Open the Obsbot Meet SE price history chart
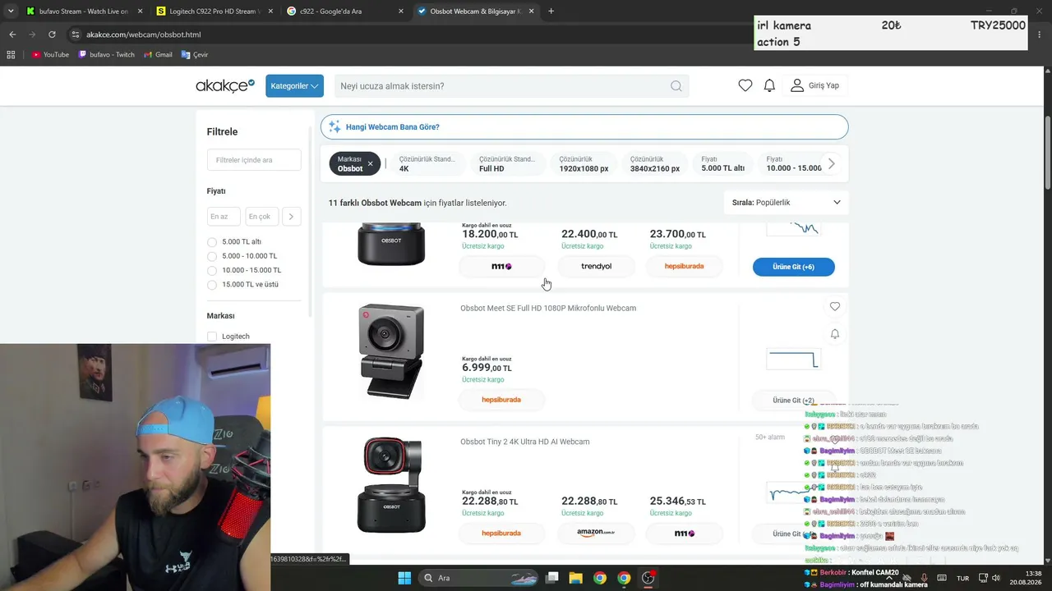Screen dimensions: 1052x591 793,359
